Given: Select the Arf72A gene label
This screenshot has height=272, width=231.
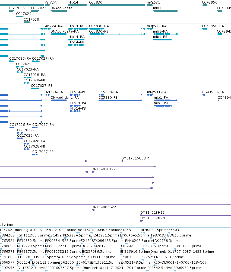Looking at the screenshot, I should click(51, 2).
